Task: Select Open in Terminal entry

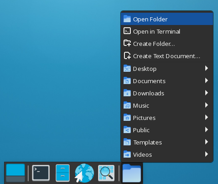Action: click(167, 31)
